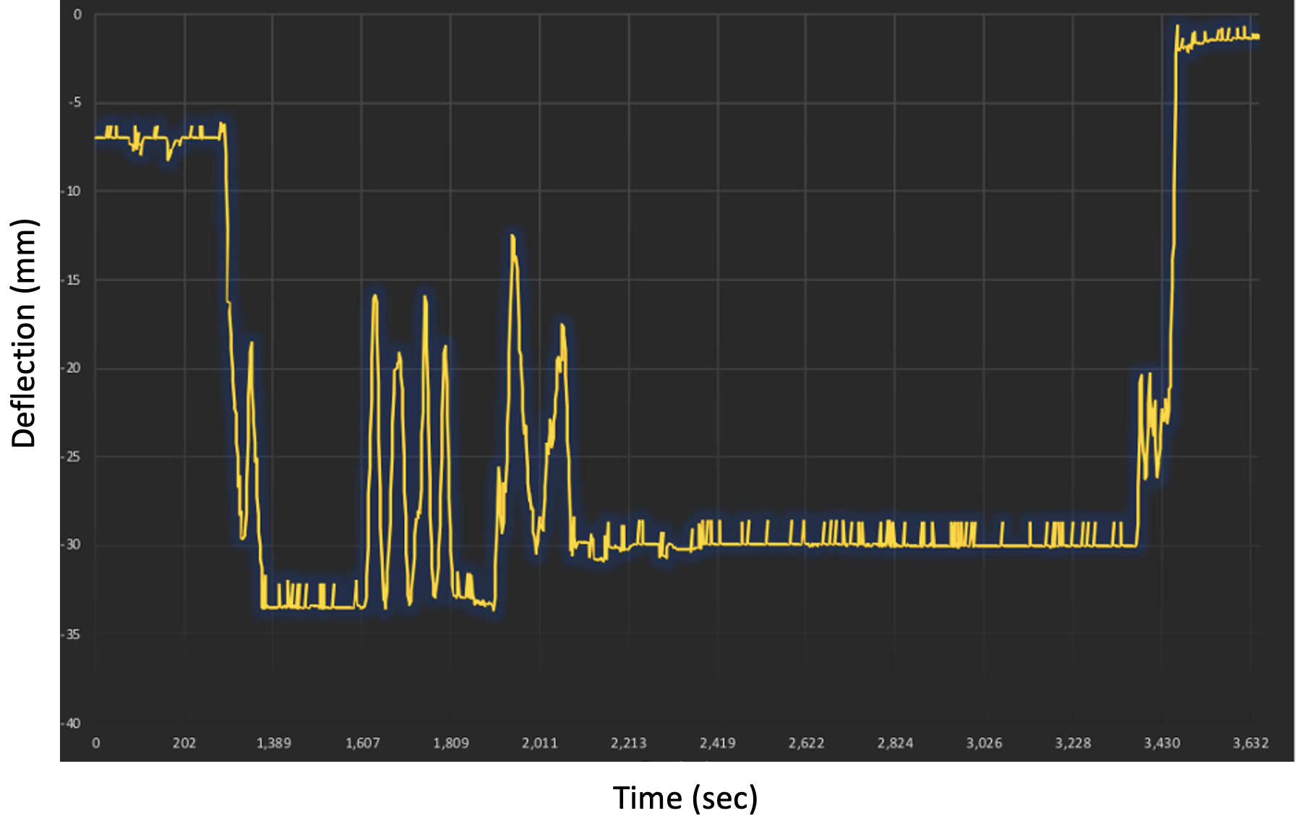
Task: Click the "Time (sec)" x-axis title
Action: (x=685, y=799)
